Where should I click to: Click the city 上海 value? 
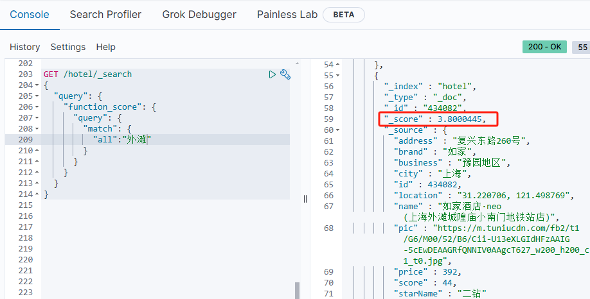pyautogui.click(x=454, y=173)
